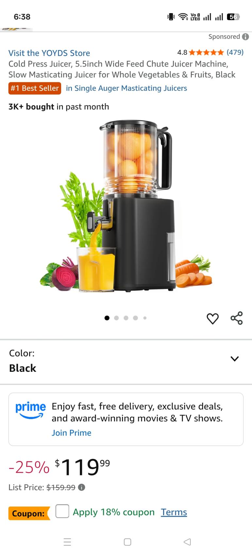The image size is (252, 555).
Task: Open the 479 reviews count link
Action: pos(235,52)
